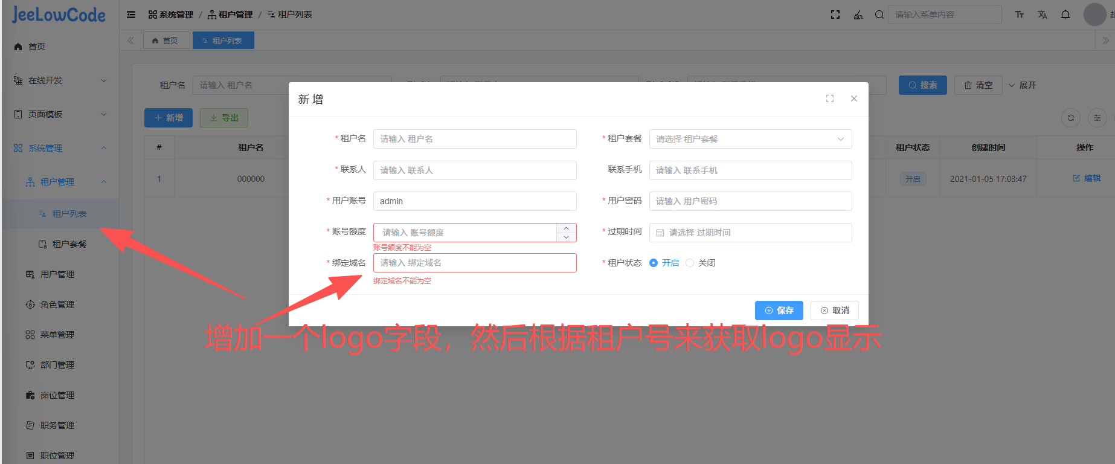The image size is (1115, 464).
Task: Click the fullscreen icon in top header
Action: (x=835, y=14)
